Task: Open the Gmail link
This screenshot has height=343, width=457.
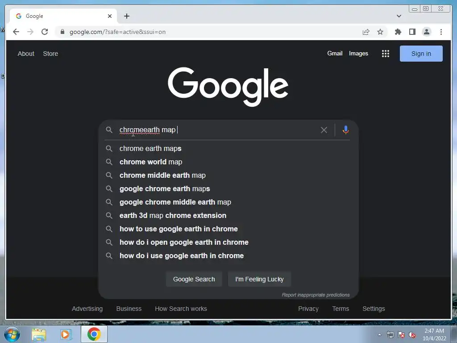Action: click(x=335, y=54)
